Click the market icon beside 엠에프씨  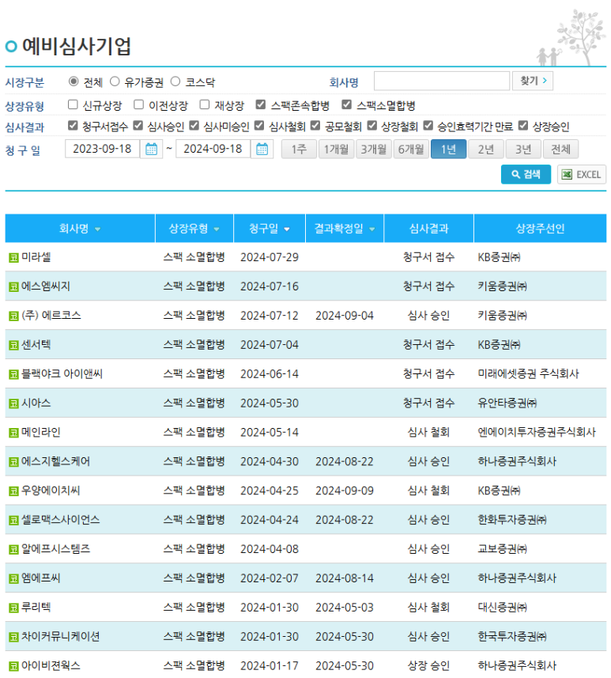[13, 578]
